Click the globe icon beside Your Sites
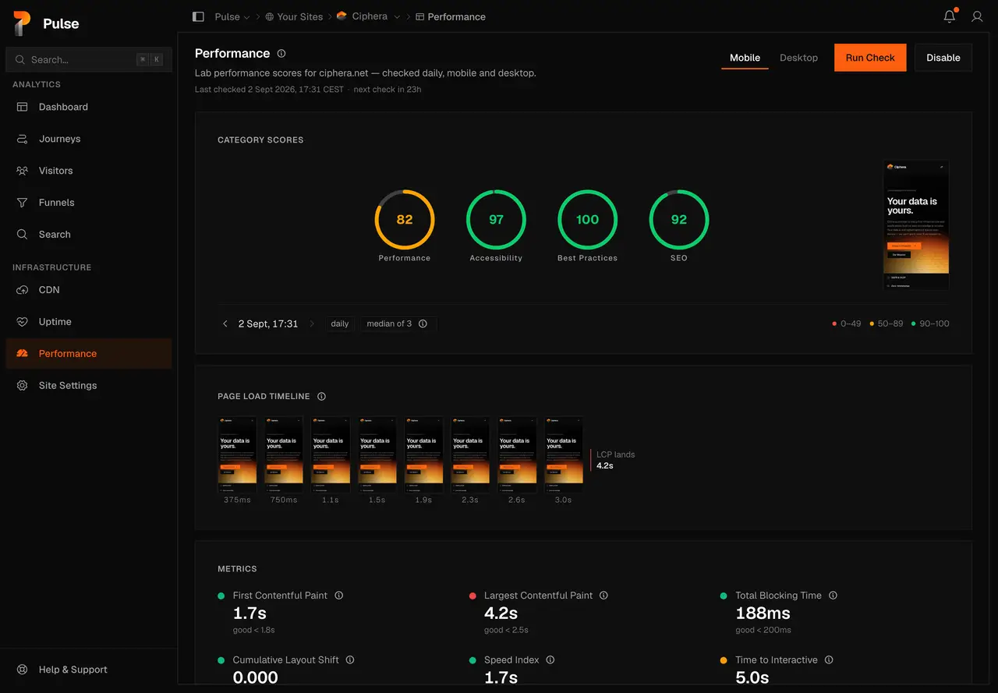Screen dimensions: 998x693 tap(270, 16)
